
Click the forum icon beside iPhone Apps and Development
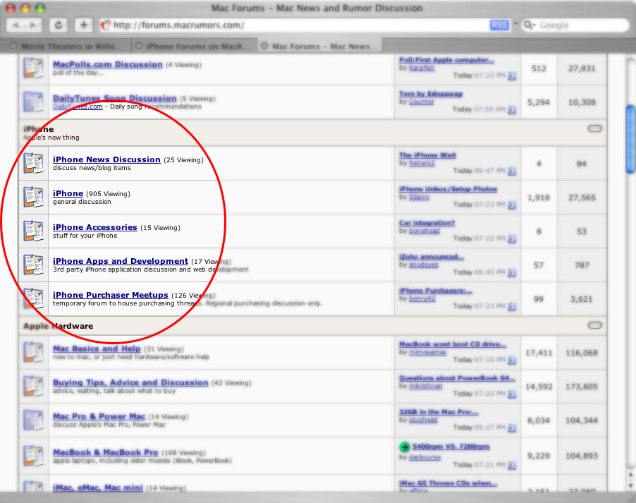[33, 265]
